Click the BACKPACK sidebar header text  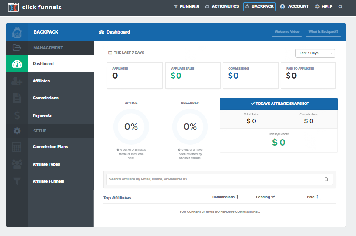46,32
